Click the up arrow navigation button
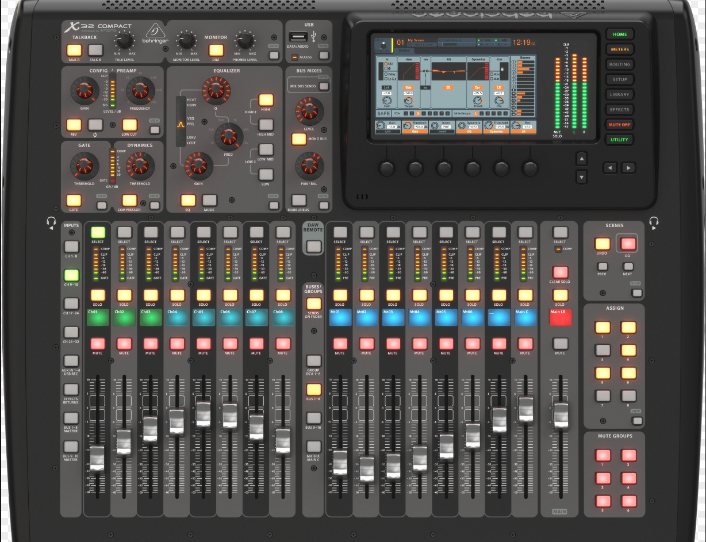This screenshot has height=542, width=706. pos(582,159)
